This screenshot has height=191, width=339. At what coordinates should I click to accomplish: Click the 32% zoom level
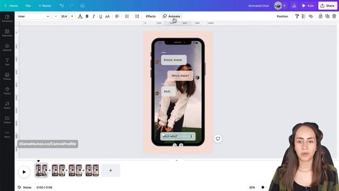(x=252, y=187)
